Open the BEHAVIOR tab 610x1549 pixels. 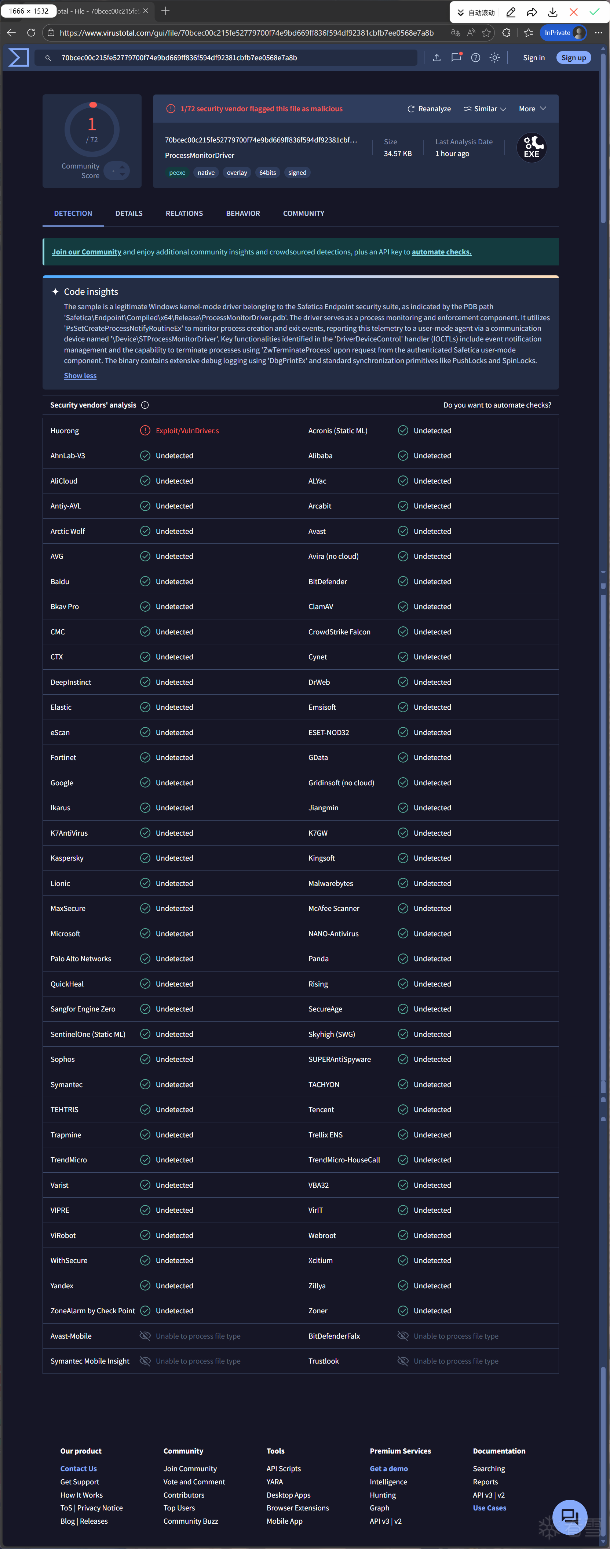pos(243,213)
